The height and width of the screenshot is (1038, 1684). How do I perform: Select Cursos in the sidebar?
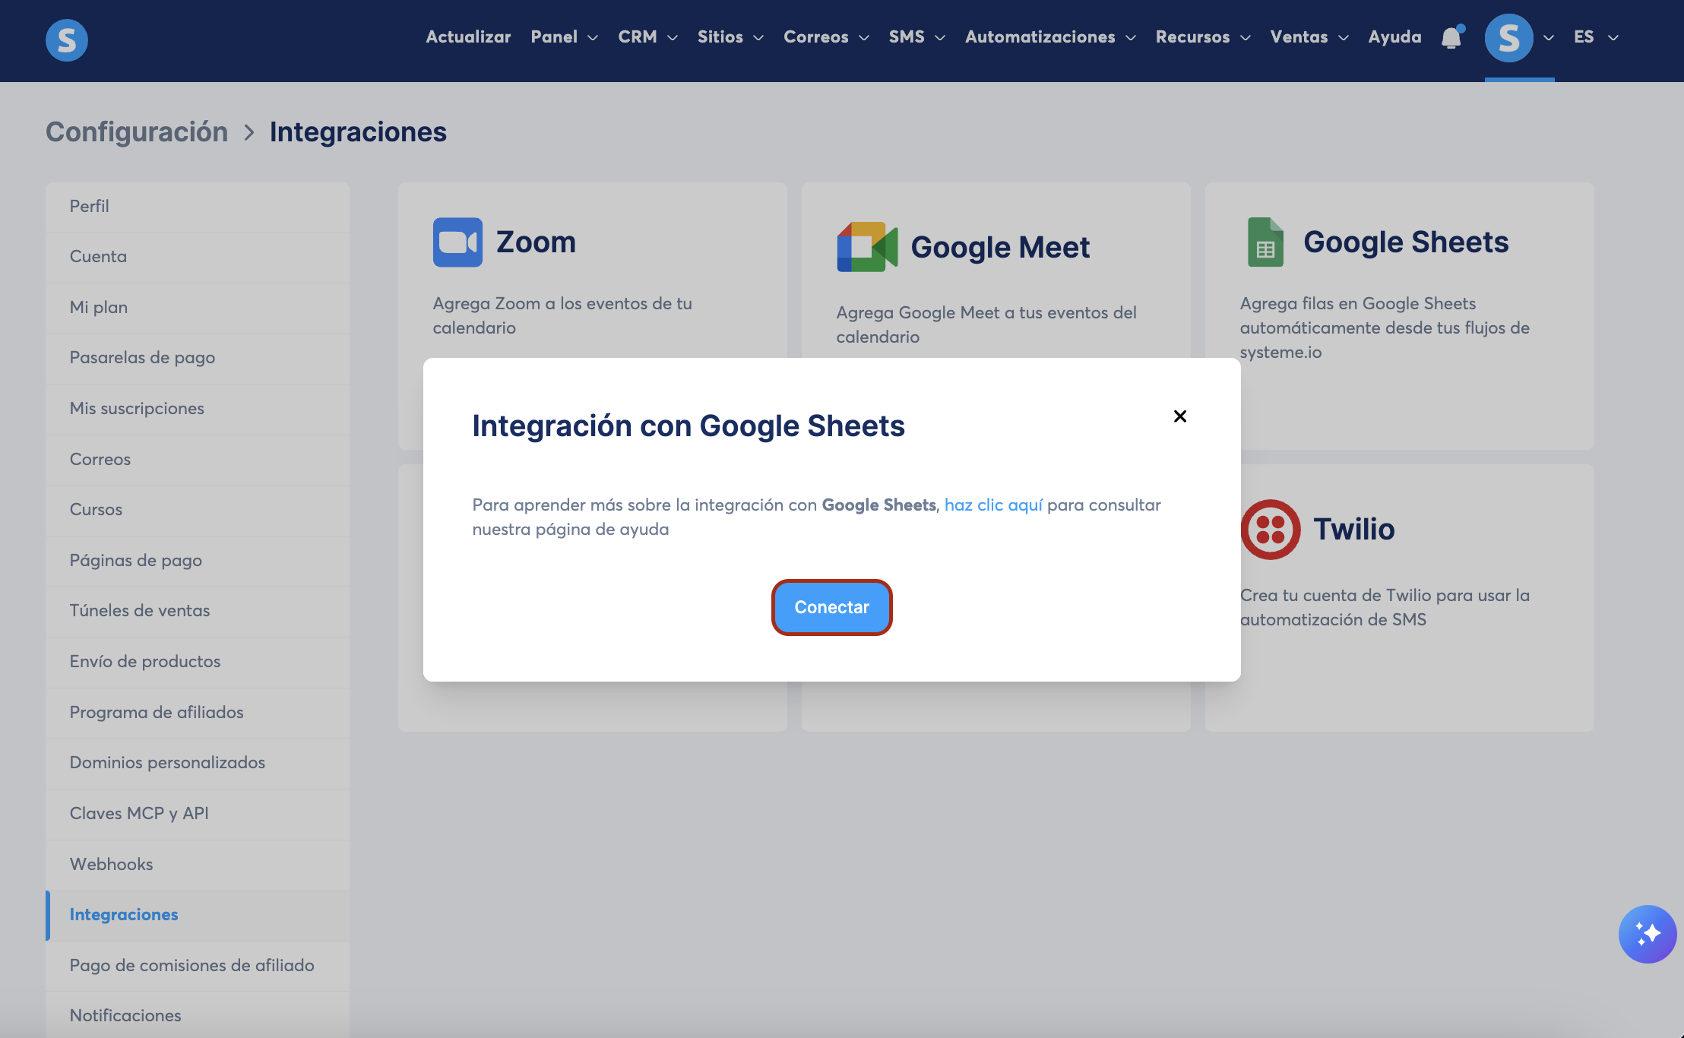pos(198,510)
